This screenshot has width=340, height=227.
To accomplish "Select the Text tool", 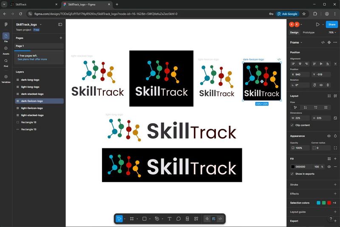I will click(x=170, y=219).
